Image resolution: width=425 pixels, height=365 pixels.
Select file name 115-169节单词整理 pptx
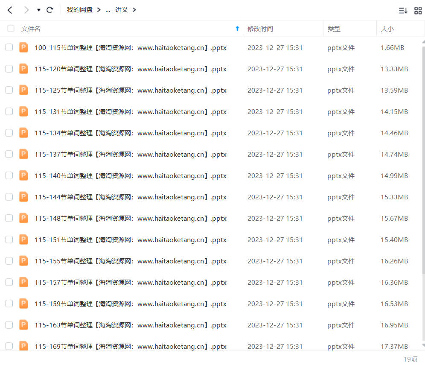131,346
